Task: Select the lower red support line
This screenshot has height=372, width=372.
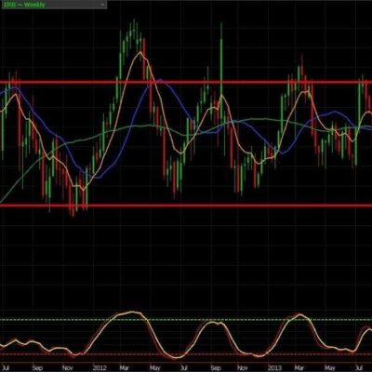Action: [186, 206]
